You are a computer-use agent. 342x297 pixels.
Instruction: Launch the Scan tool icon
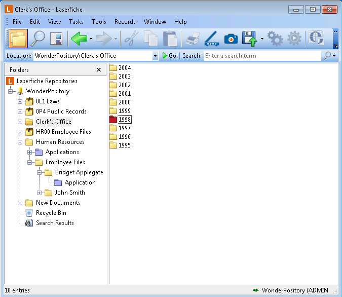[x=212, y=39]
